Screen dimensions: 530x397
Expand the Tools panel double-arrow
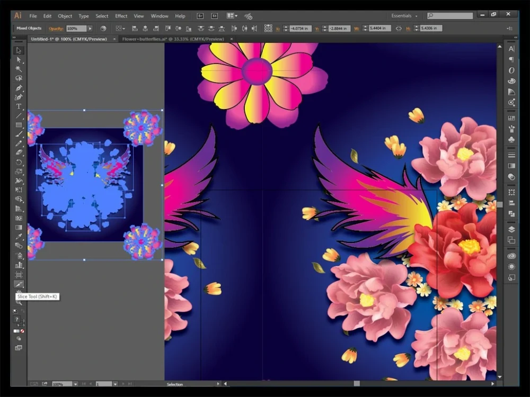pyautogui.click(x=14, y=38)
